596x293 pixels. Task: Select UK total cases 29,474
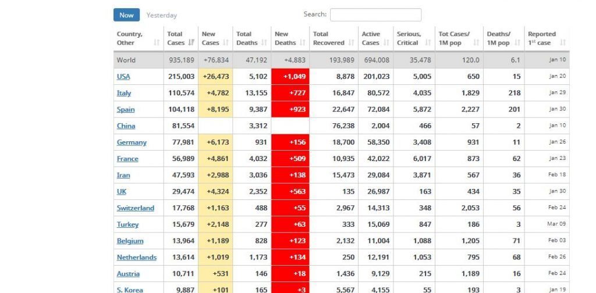click(x=183, y=192)
